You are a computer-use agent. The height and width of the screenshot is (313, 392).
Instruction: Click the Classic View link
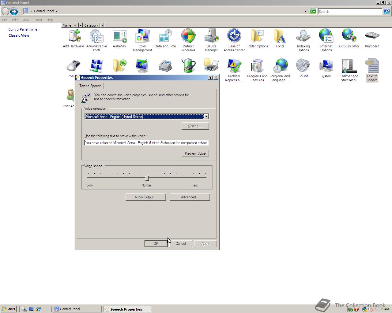19,35
